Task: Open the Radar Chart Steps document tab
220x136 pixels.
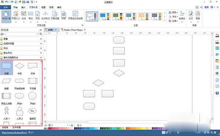Action: [73, 30]
